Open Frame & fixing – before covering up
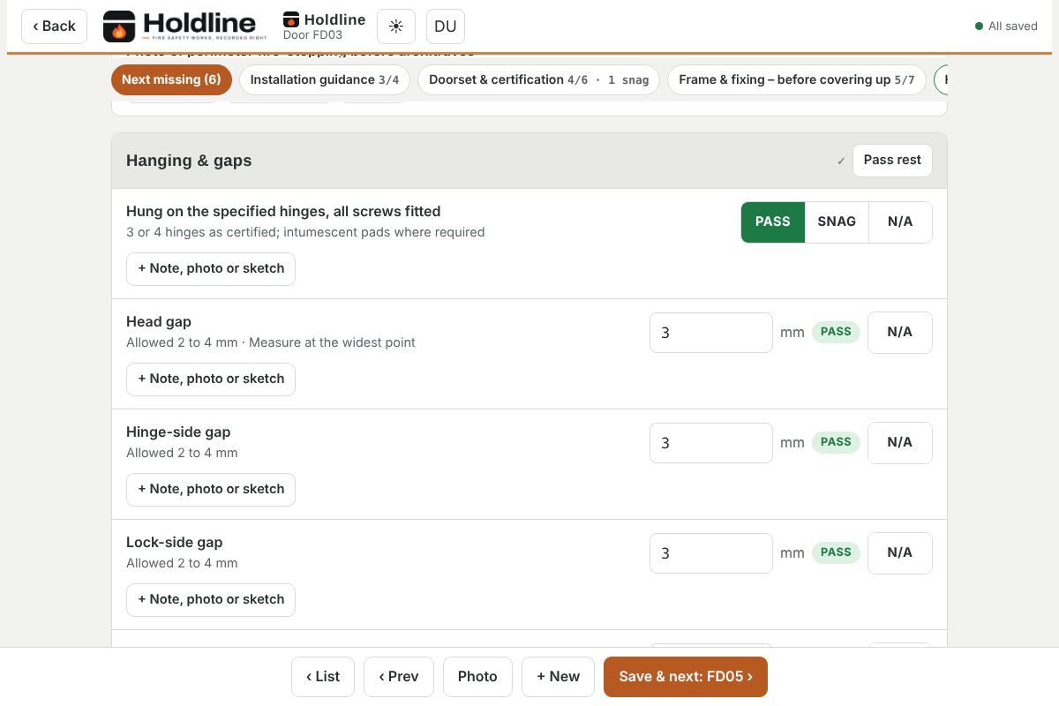This screenshot has height=706, width=1059. pos(797,79)
